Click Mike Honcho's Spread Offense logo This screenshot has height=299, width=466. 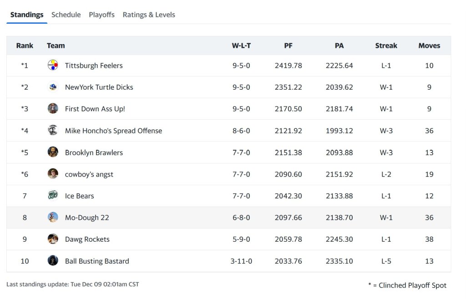pyautogui.click(x=53, y=130)
